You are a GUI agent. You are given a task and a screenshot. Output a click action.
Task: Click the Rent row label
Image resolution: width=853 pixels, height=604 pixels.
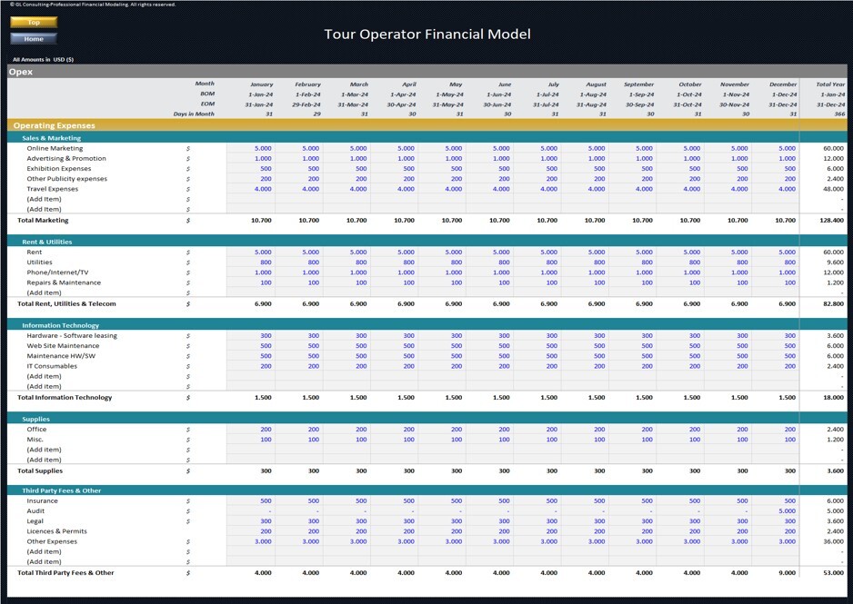click(x=36, y=251)
